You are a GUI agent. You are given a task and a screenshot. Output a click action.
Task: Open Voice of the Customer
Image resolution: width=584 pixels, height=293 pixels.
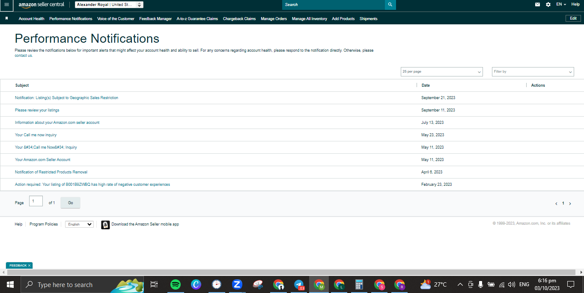[x=116, y=19]
